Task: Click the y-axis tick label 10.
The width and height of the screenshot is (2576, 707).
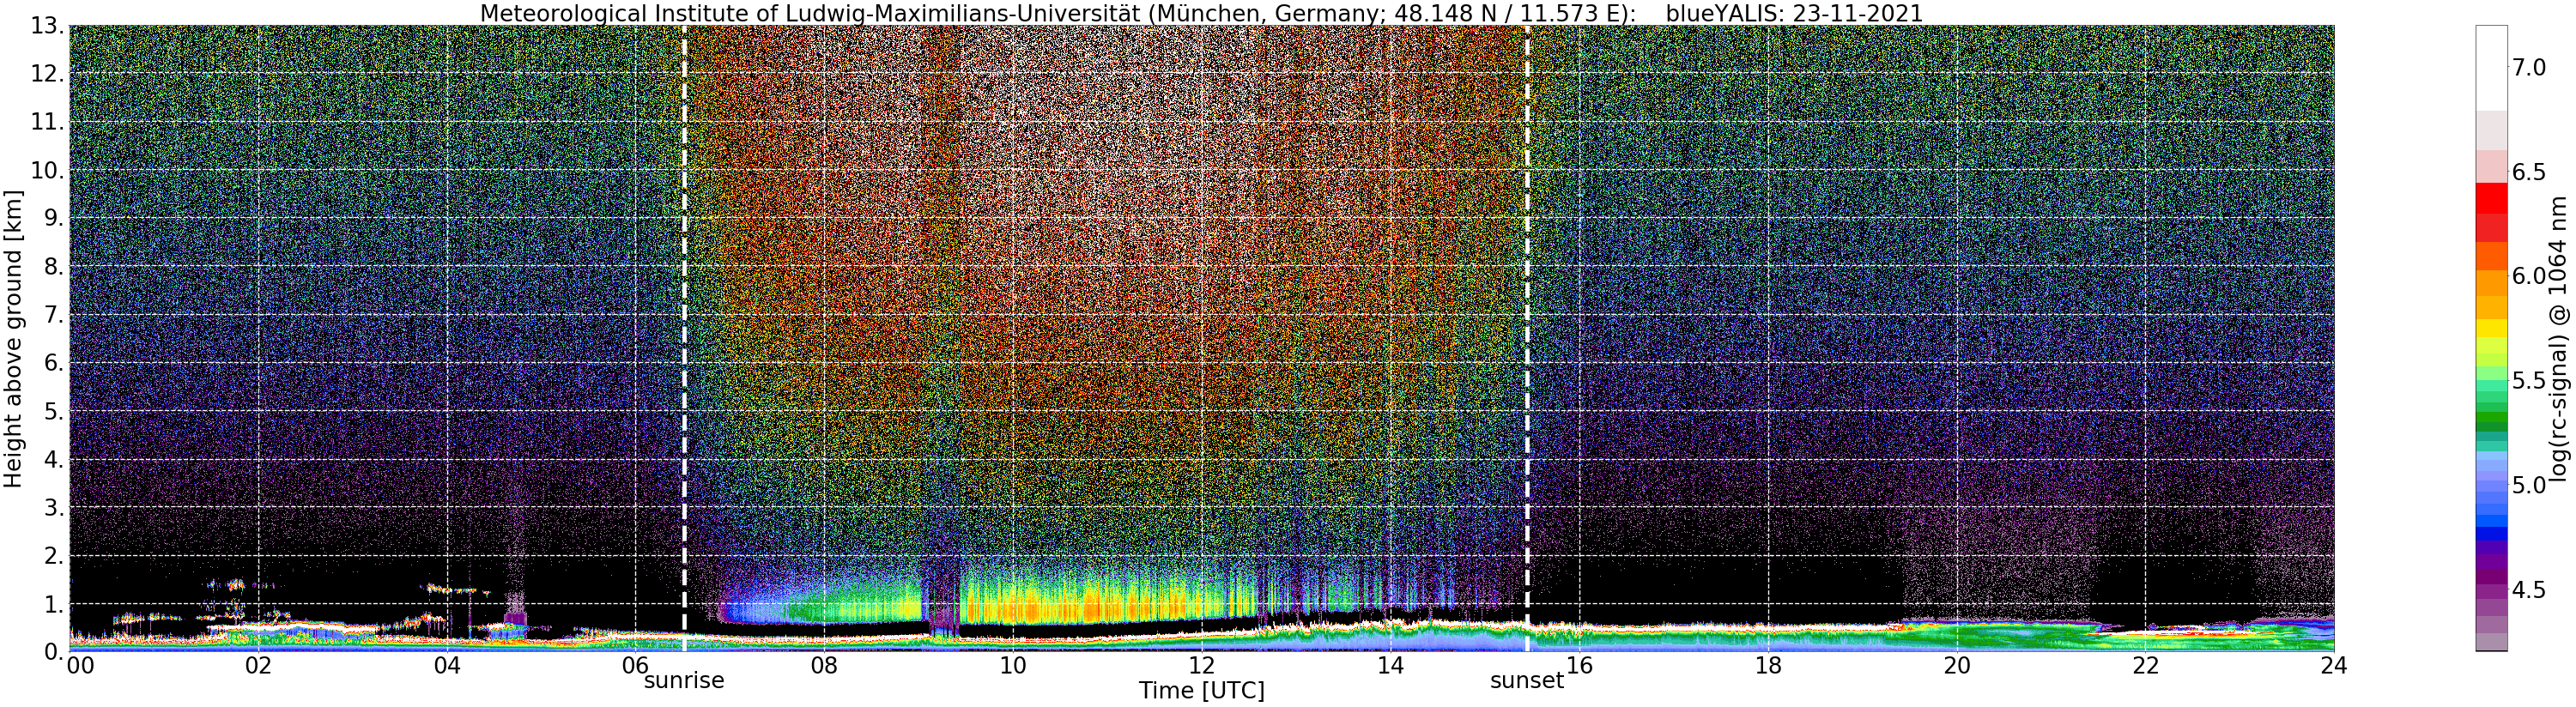Action: pyautogui.click(x=46, y=170)
